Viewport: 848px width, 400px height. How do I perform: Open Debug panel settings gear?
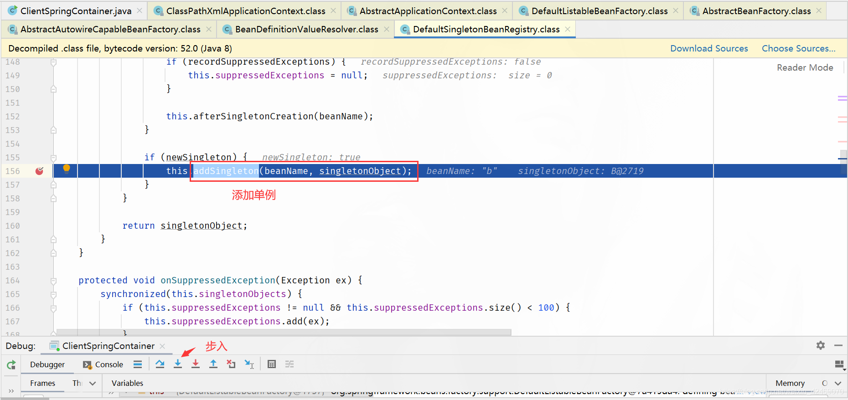click(821, 345)
